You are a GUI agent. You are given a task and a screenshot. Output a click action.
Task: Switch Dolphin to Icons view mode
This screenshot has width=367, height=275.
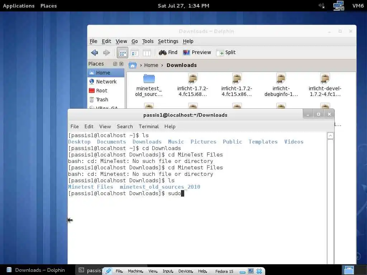pyautogui.click(x=123, y=53)
